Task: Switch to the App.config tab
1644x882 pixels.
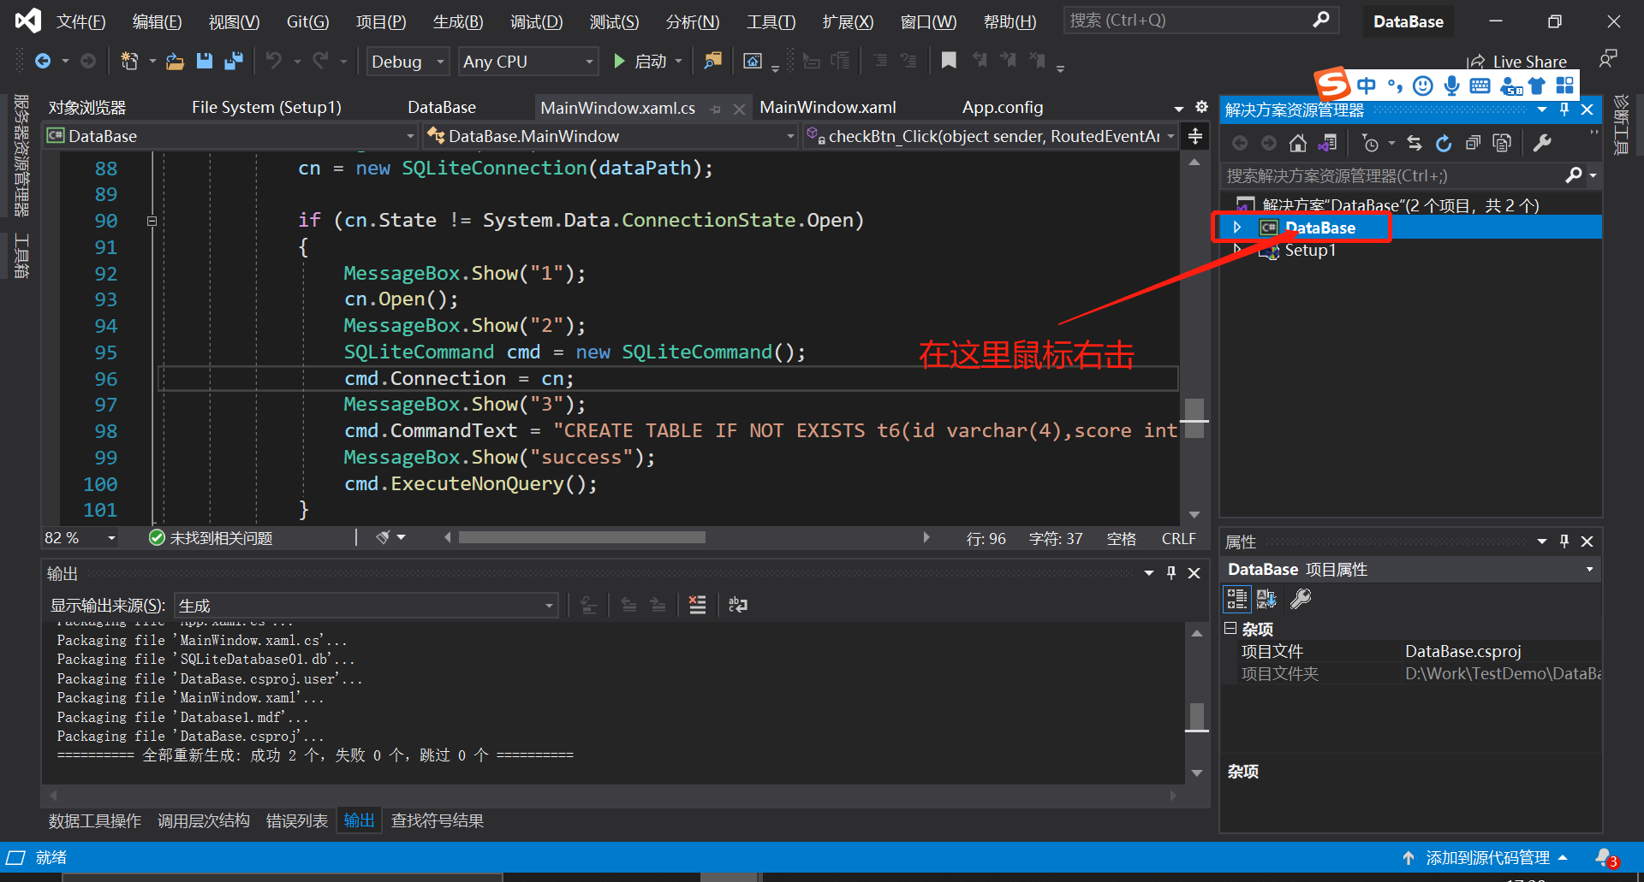Action: (x=1002, y=107)
